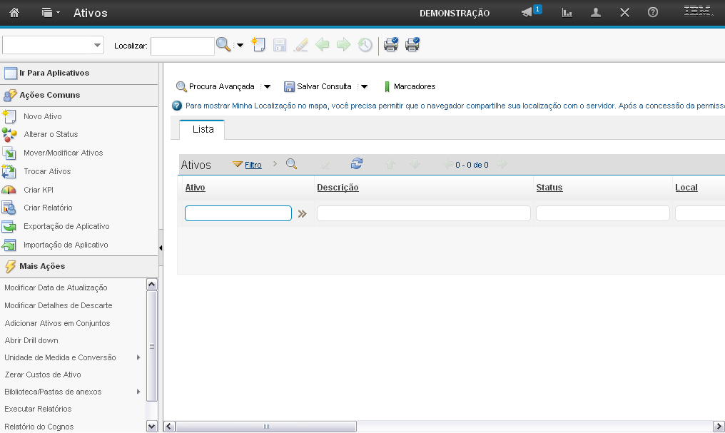
Task: Choose Alterar o Status in Ações Comuns
Action: 51,134
